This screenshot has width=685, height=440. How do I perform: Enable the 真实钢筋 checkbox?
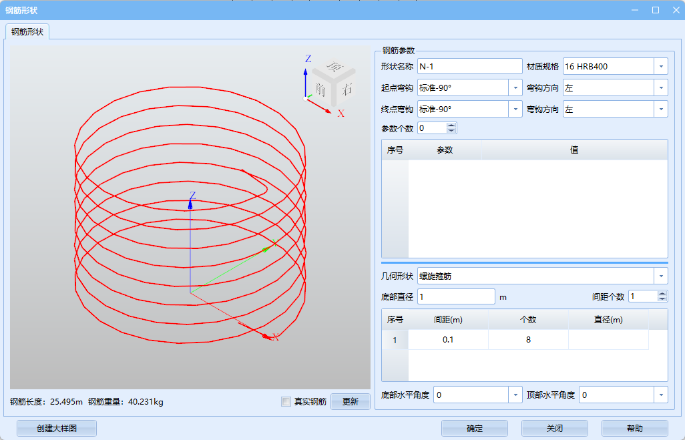[x=286, y=402]
